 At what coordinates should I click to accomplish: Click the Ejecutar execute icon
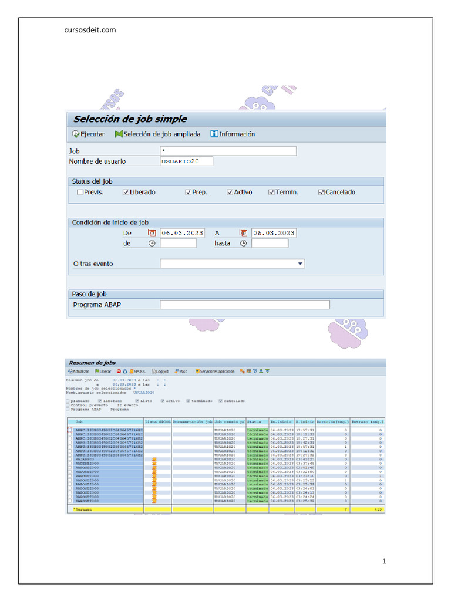[76, 134]
